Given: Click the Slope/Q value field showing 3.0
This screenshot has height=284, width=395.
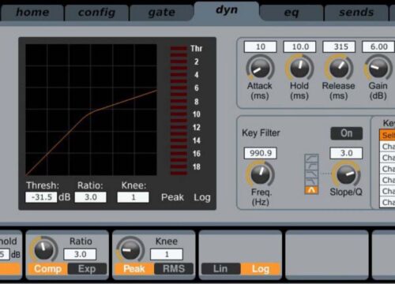Looking at the screenshot, I should [346, 153].
